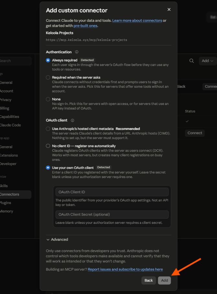This screenshot has height=294, width=217.
Task: Open Extensions in sidebar
Action: (9, 155)
